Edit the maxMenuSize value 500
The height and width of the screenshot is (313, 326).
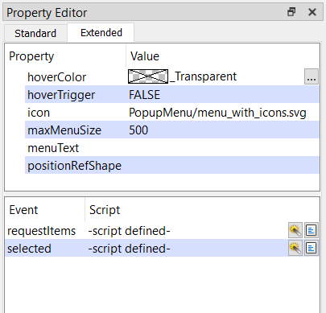[223, 130]
